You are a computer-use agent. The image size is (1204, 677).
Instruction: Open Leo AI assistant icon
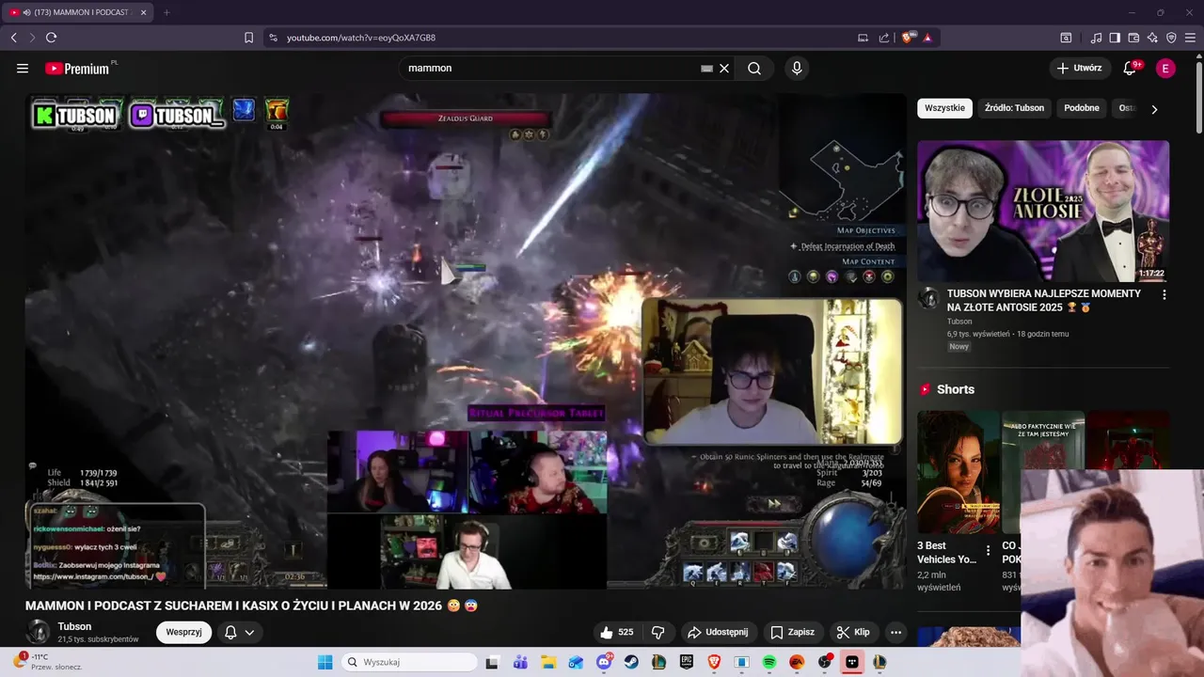click(x=1152, y=38)
